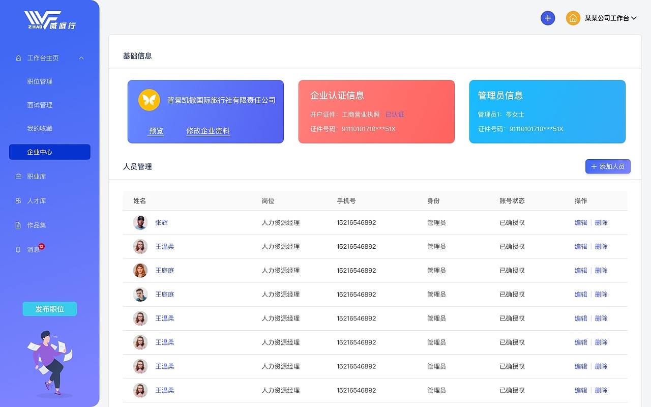
Task: Click the red 12 message badge
Action: 42,246
